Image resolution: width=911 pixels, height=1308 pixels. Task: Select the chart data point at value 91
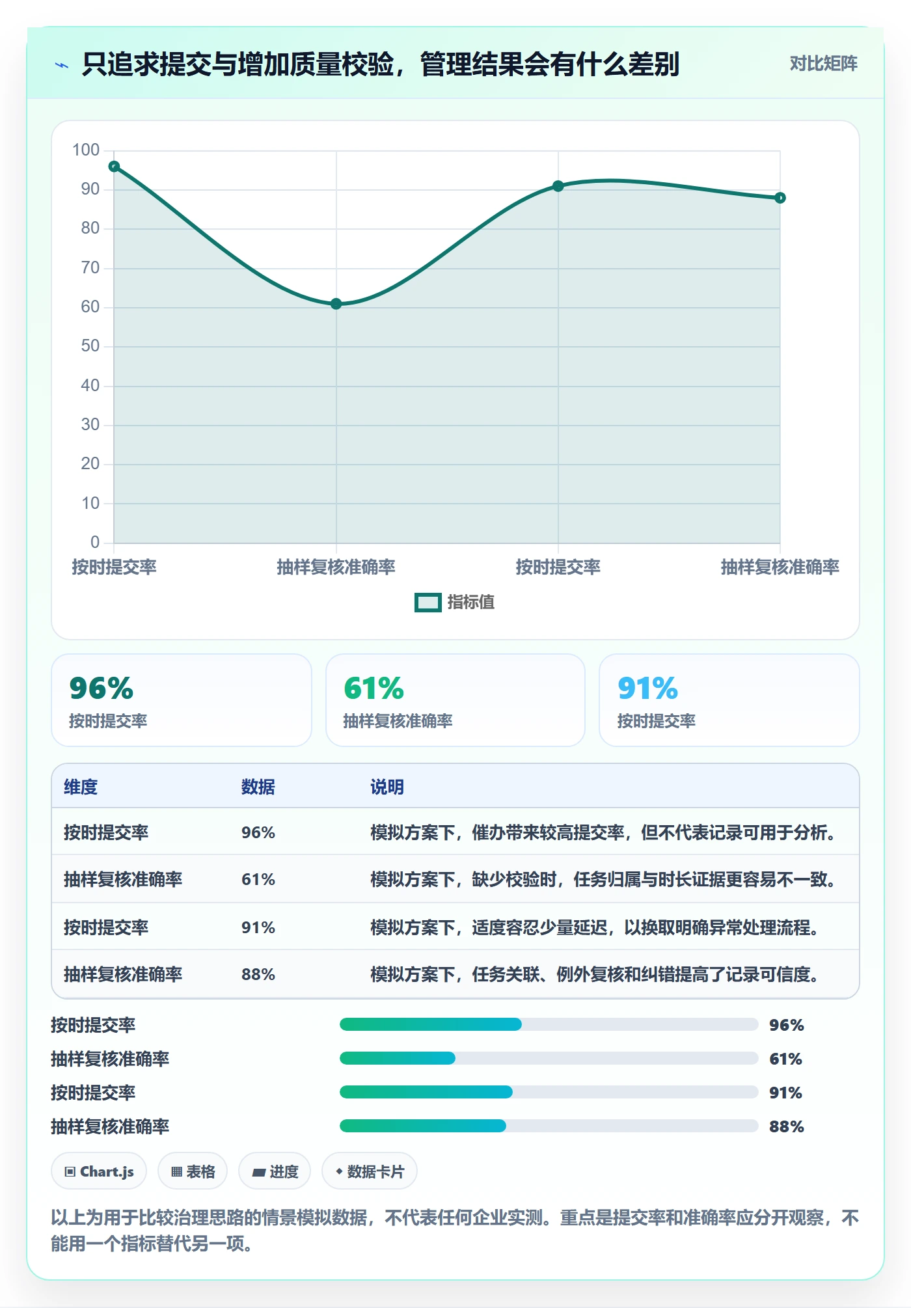pyautogui.click(x=558, y=186)
